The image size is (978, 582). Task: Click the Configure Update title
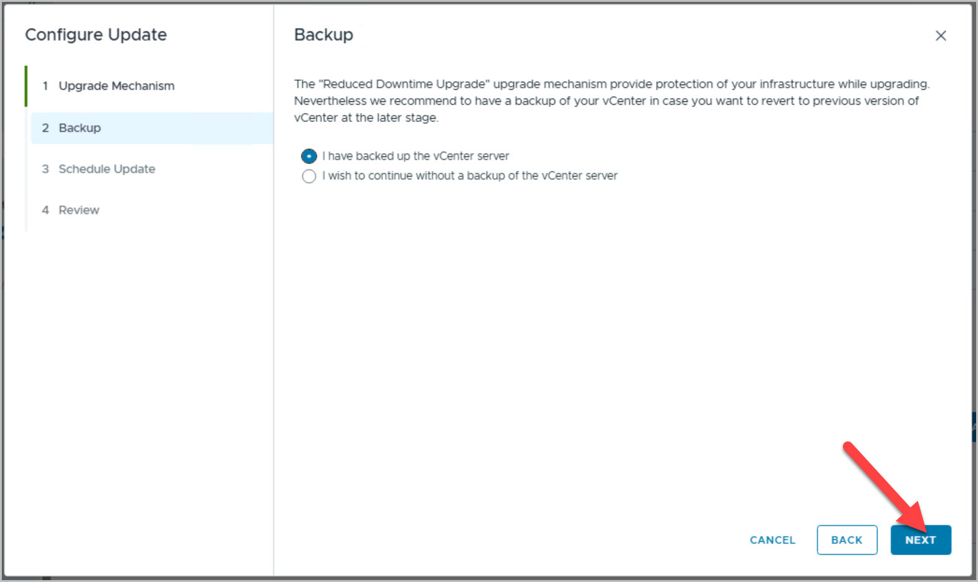point(96,35)
